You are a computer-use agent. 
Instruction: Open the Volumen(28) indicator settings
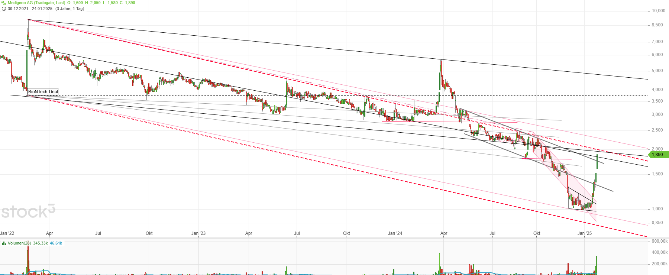point(19,243)
